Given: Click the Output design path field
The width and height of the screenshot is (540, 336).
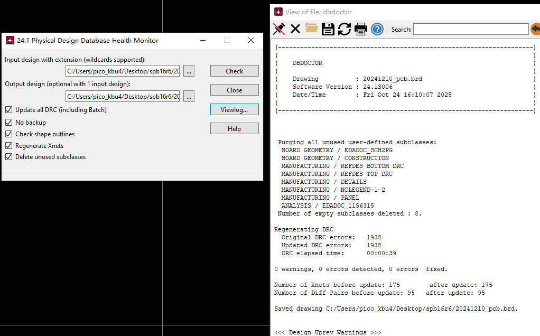Looking at the screenshot, I should coord(123,96).
